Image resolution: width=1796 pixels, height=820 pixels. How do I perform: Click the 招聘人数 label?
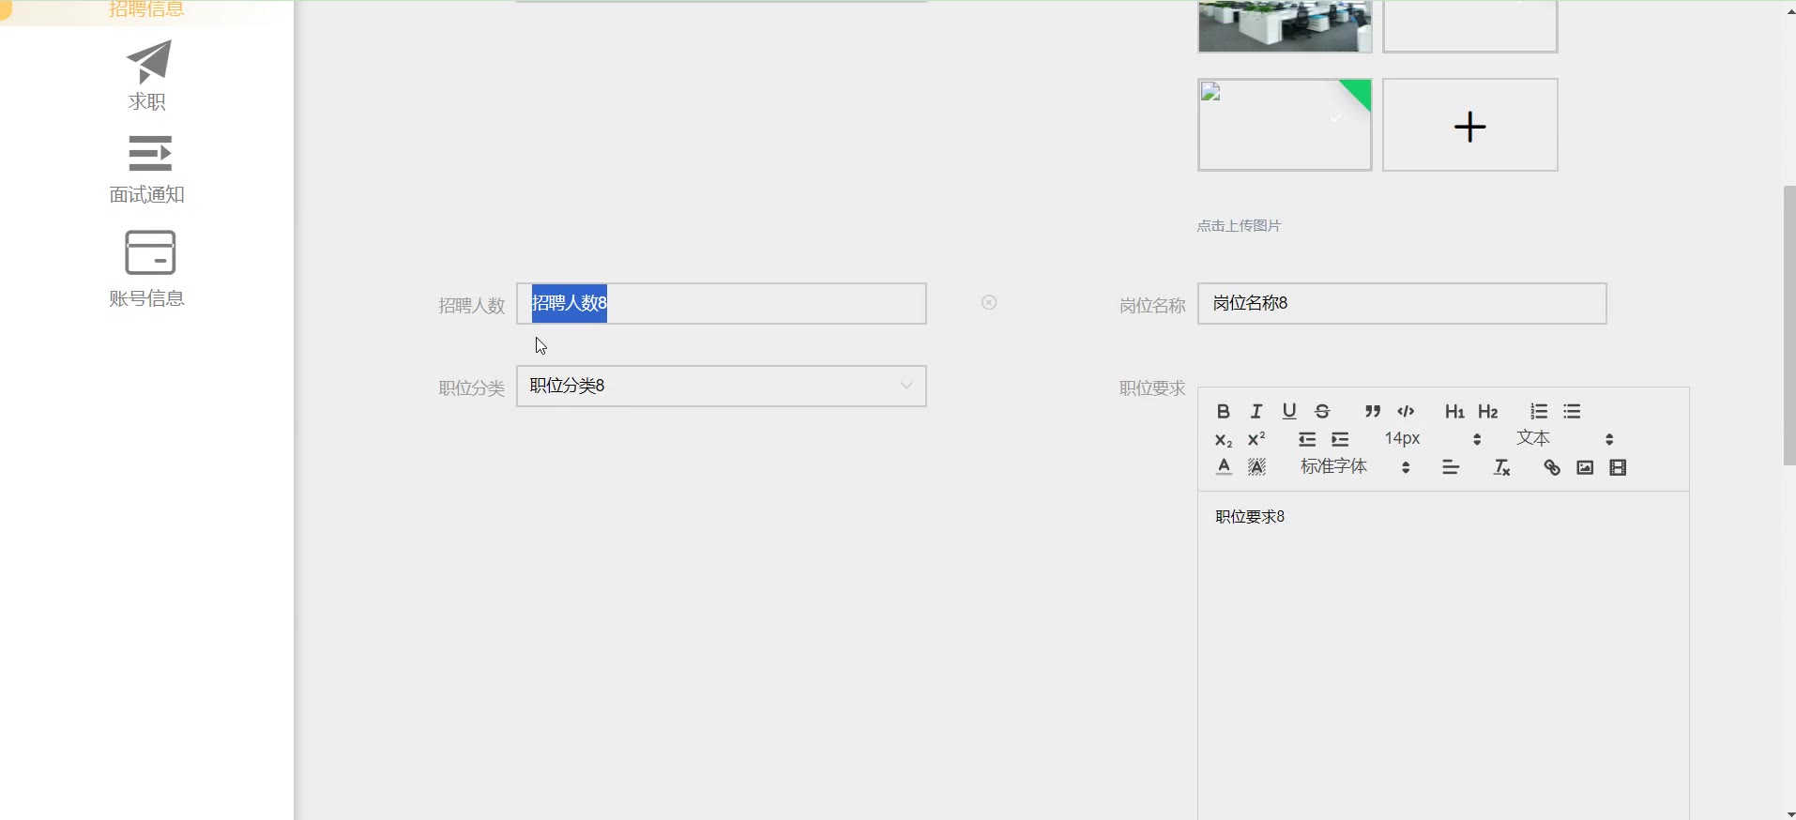(471, 305)
